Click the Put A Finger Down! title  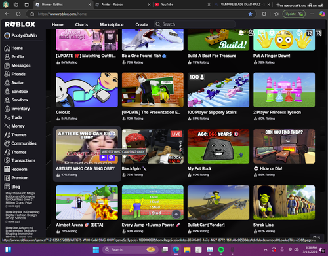272,56
